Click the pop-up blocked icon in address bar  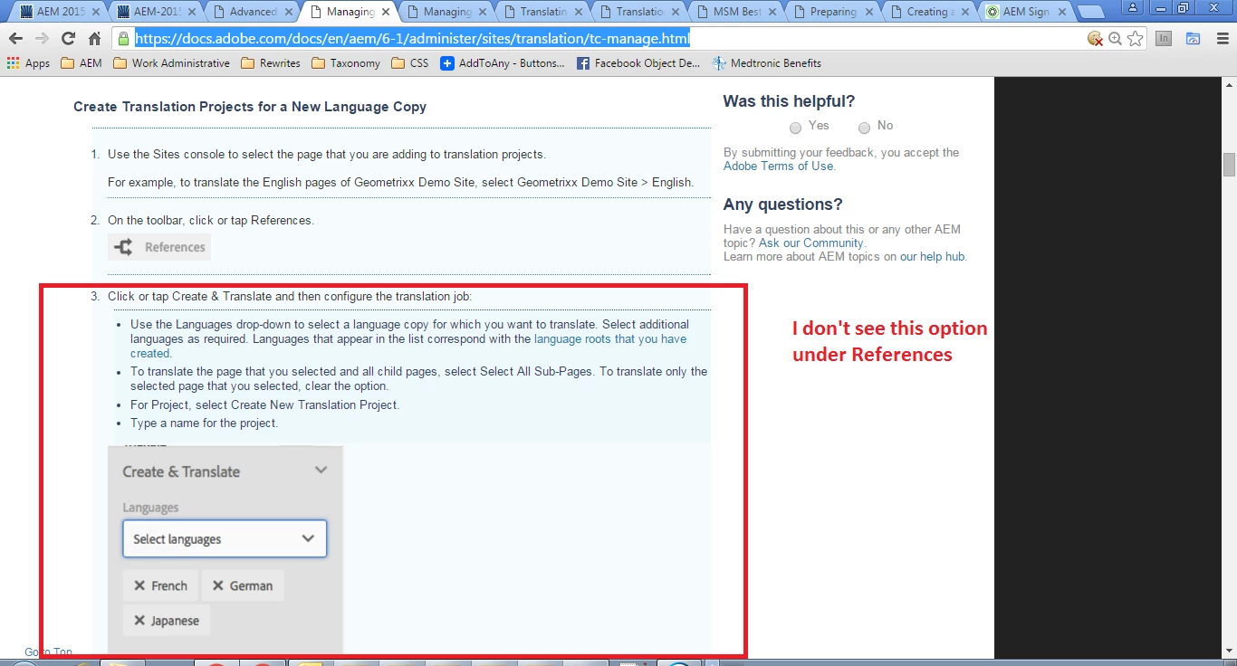[x=1095, y=39]
